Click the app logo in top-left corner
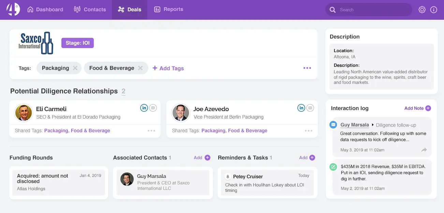Screen dimensions: 444x213 [13, 9]
